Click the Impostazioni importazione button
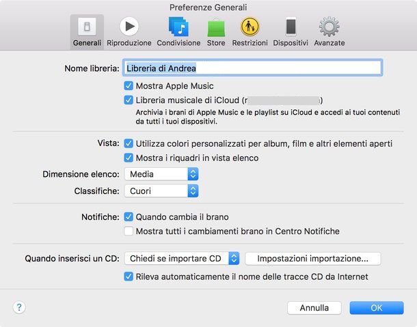The image size is (417, 327). click(313, 259)
